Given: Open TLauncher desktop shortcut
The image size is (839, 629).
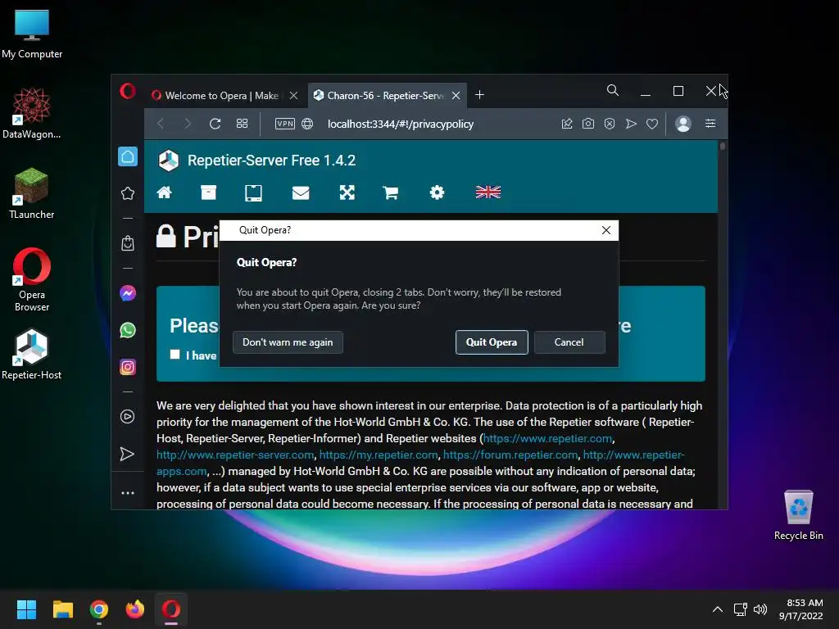Looking at the screenshot, I should 32,193.
